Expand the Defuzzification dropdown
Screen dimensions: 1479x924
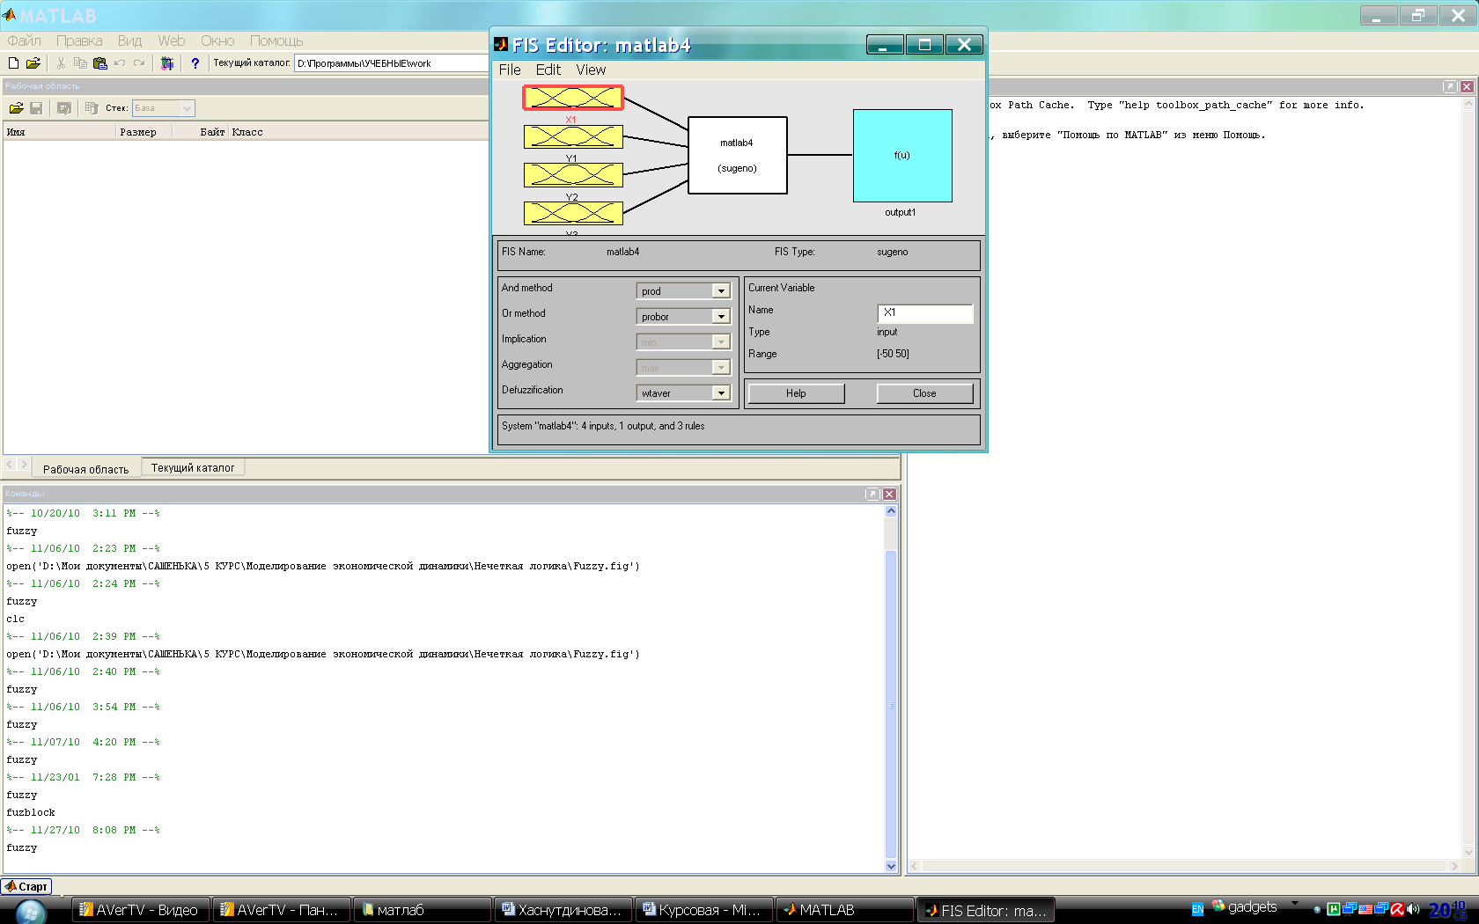(x=721, y=393)
